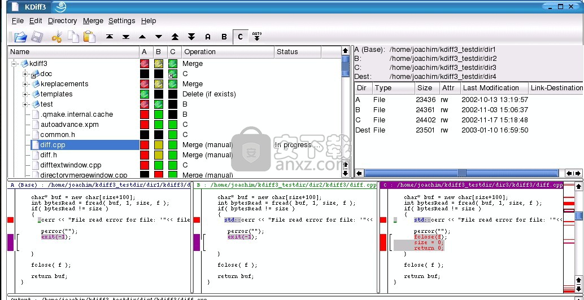Go to the bottom with the end-arrow icon

pyautogui.click(x=126, y=37)
